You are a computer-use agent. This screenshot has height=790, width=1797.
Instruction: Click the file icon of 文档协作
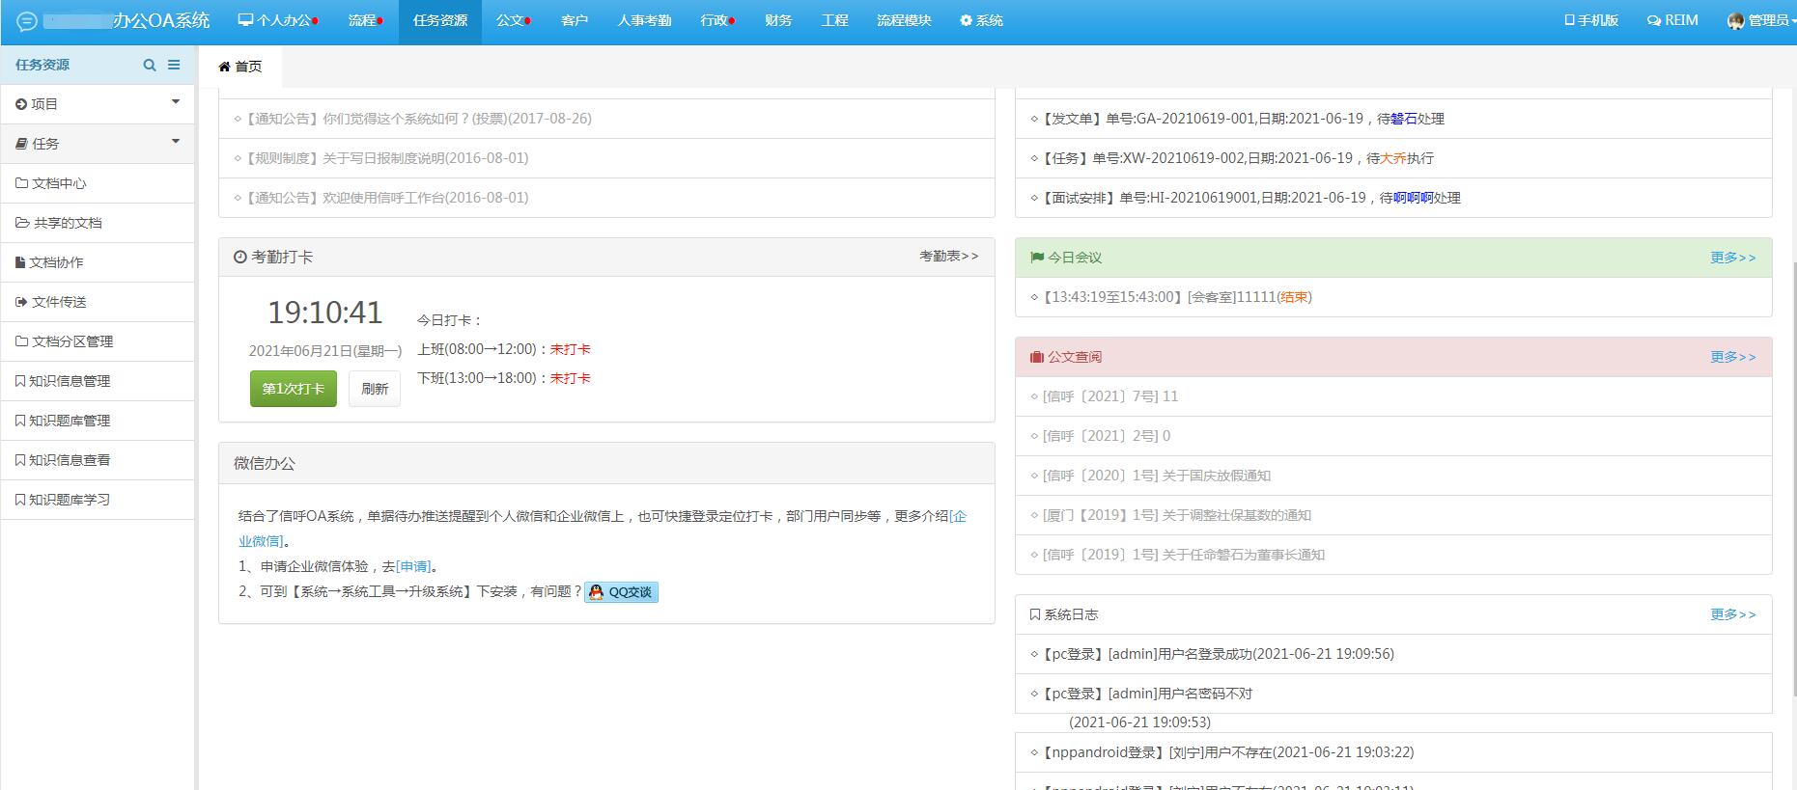(20, 262)
